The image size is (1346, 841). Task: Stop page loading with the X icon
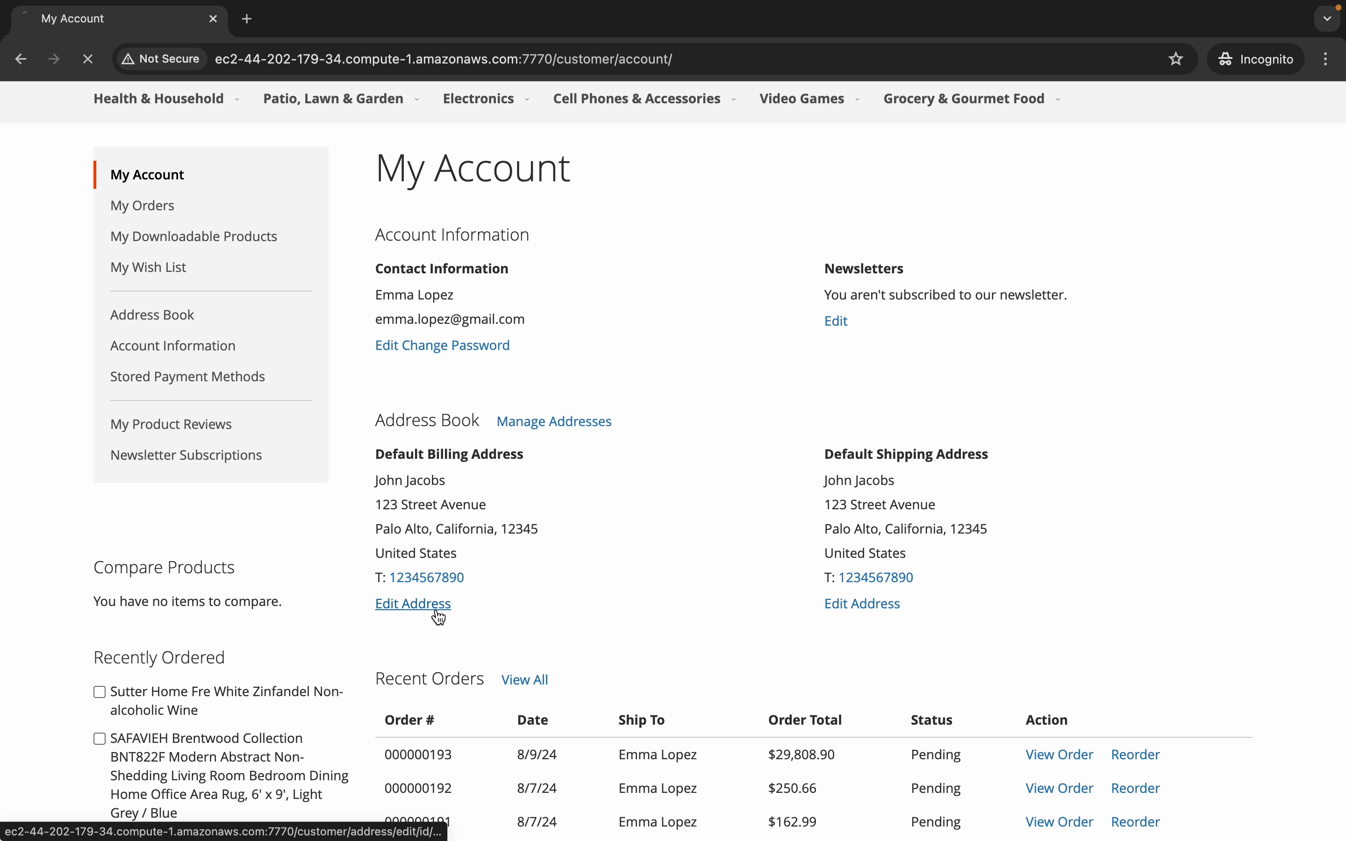88,59
